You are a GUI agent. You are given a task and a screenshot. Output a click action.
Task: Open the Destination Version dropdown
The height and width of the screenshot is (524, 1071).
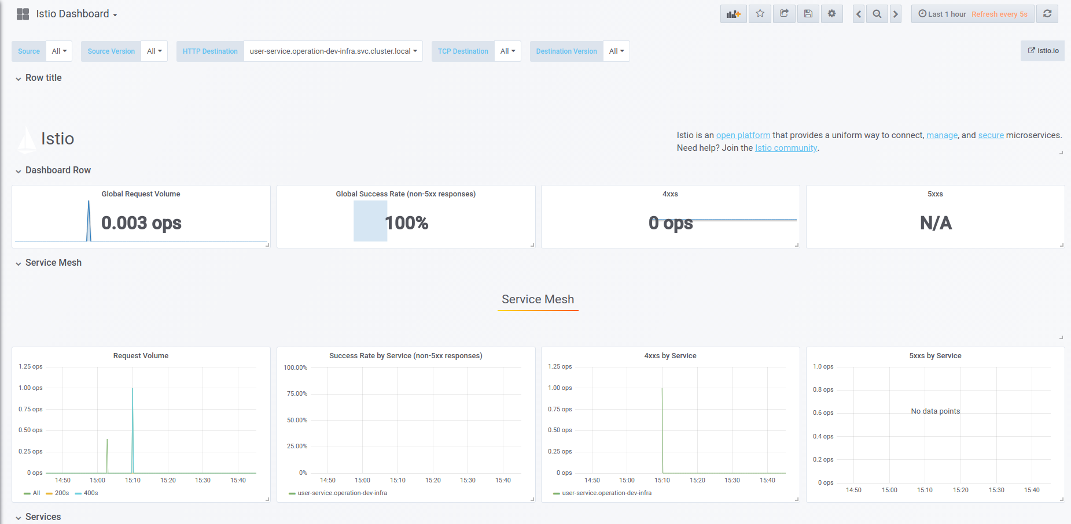[x=616, y=51]
